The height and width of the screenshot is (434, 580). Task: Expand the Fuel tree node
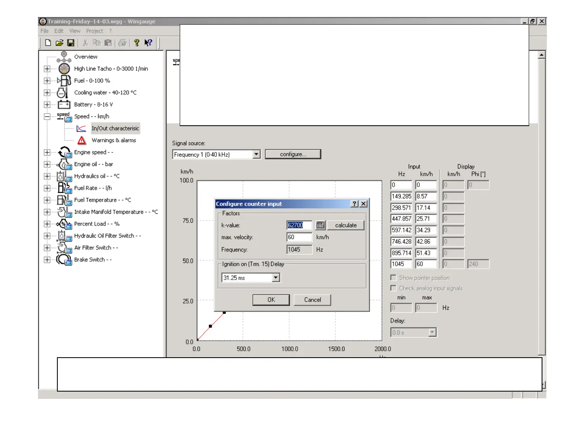pos(47,81)
